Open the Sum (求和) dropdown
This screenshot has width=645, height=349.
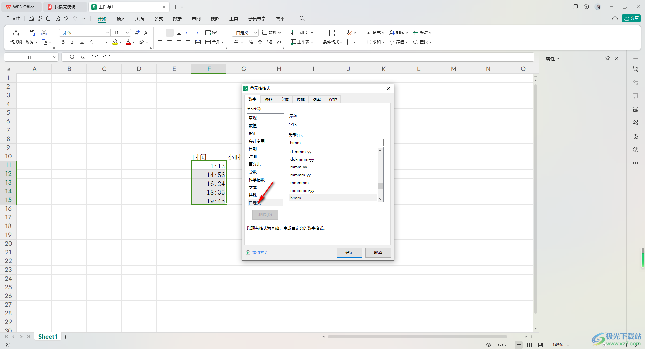[375, 42]
